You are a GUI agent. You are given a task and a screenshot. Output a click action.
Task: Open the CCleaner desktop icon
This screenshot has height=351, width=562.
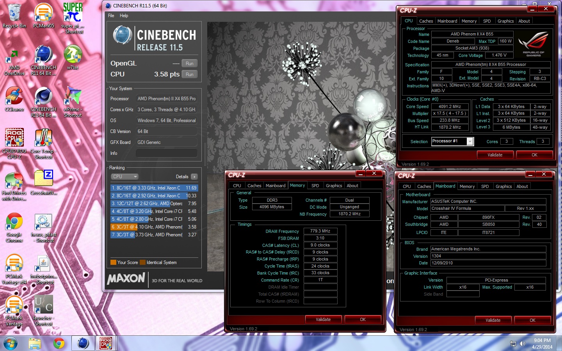point(14,99)
